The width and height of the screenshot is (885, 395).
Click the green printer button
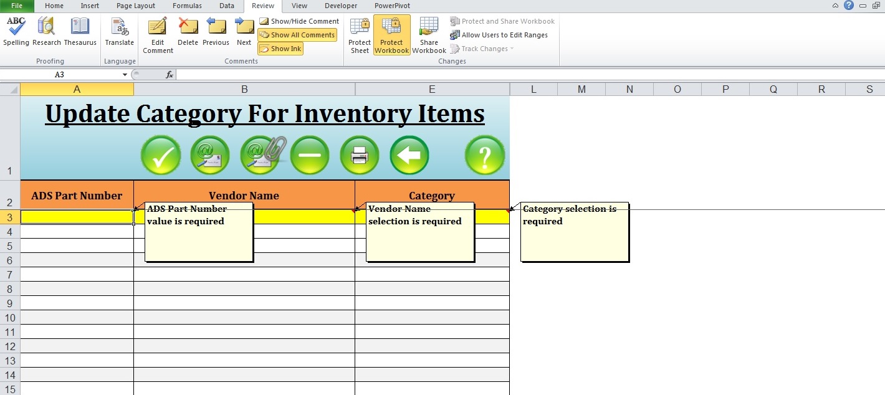[x=360, y=155]
